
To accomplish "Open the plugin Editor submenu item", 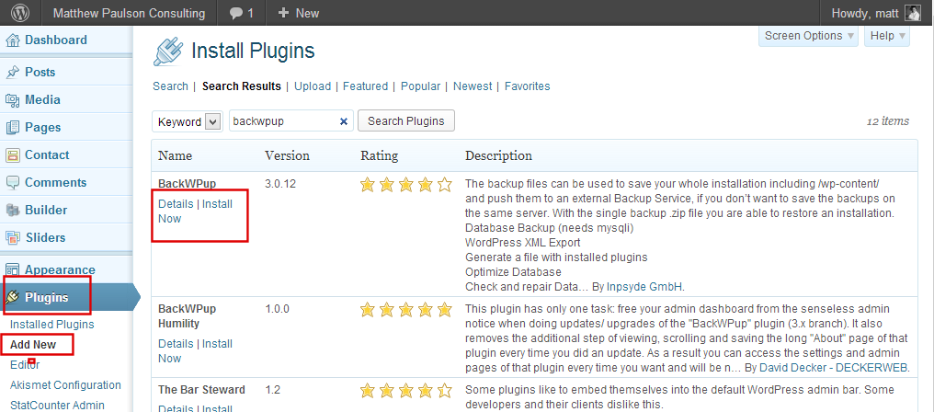I will pos(25,365).
